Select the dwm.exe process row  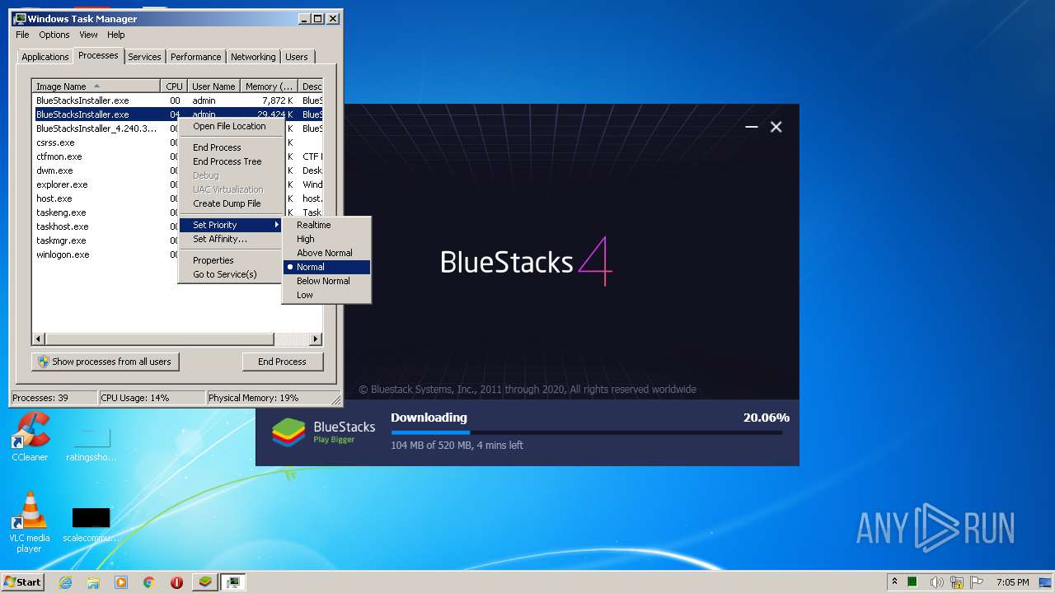105,170
